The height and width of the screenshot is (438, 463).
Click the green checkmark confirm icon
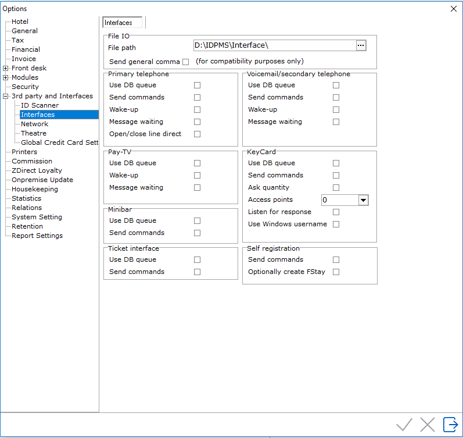(x=404, y=425)
